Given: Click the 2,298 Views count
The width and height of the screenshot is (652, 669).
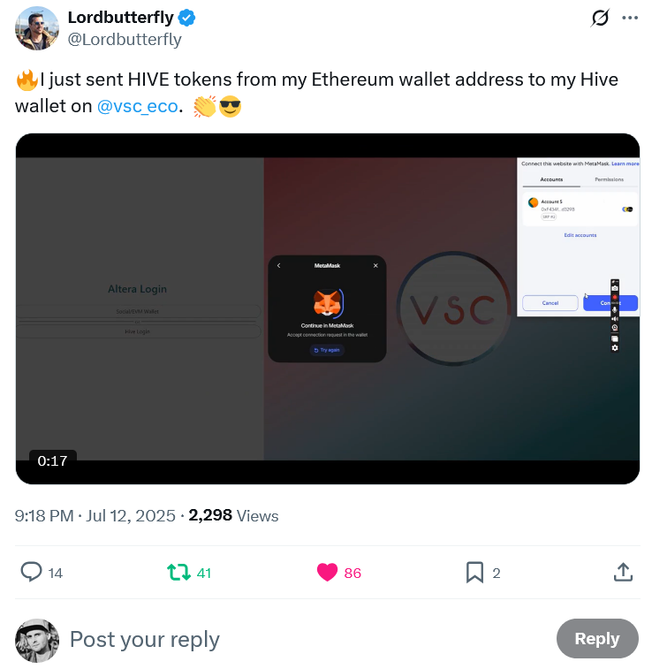Looking at the screenshot, I should click(233, 516).
